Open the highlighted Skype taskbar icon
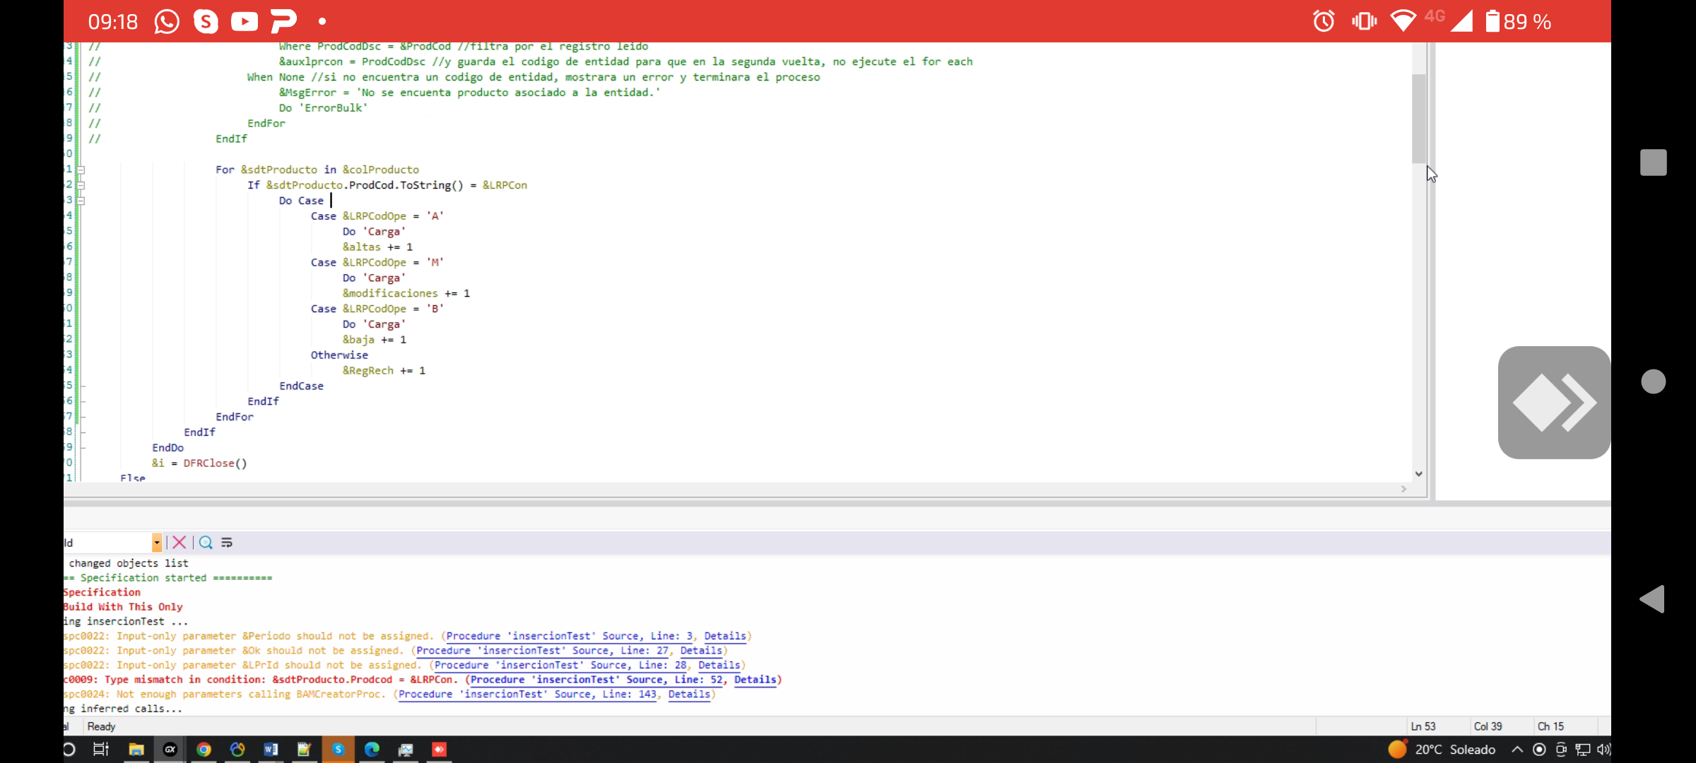 [x=338, y=750]
